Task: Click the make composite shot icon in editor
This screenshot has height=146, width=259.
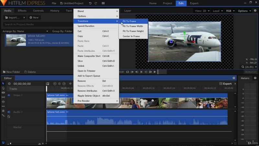Action: [x=48, y=84]
